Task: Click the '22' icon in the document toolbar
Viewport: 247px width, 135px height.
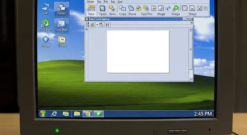Action: (x=107, y=25)
